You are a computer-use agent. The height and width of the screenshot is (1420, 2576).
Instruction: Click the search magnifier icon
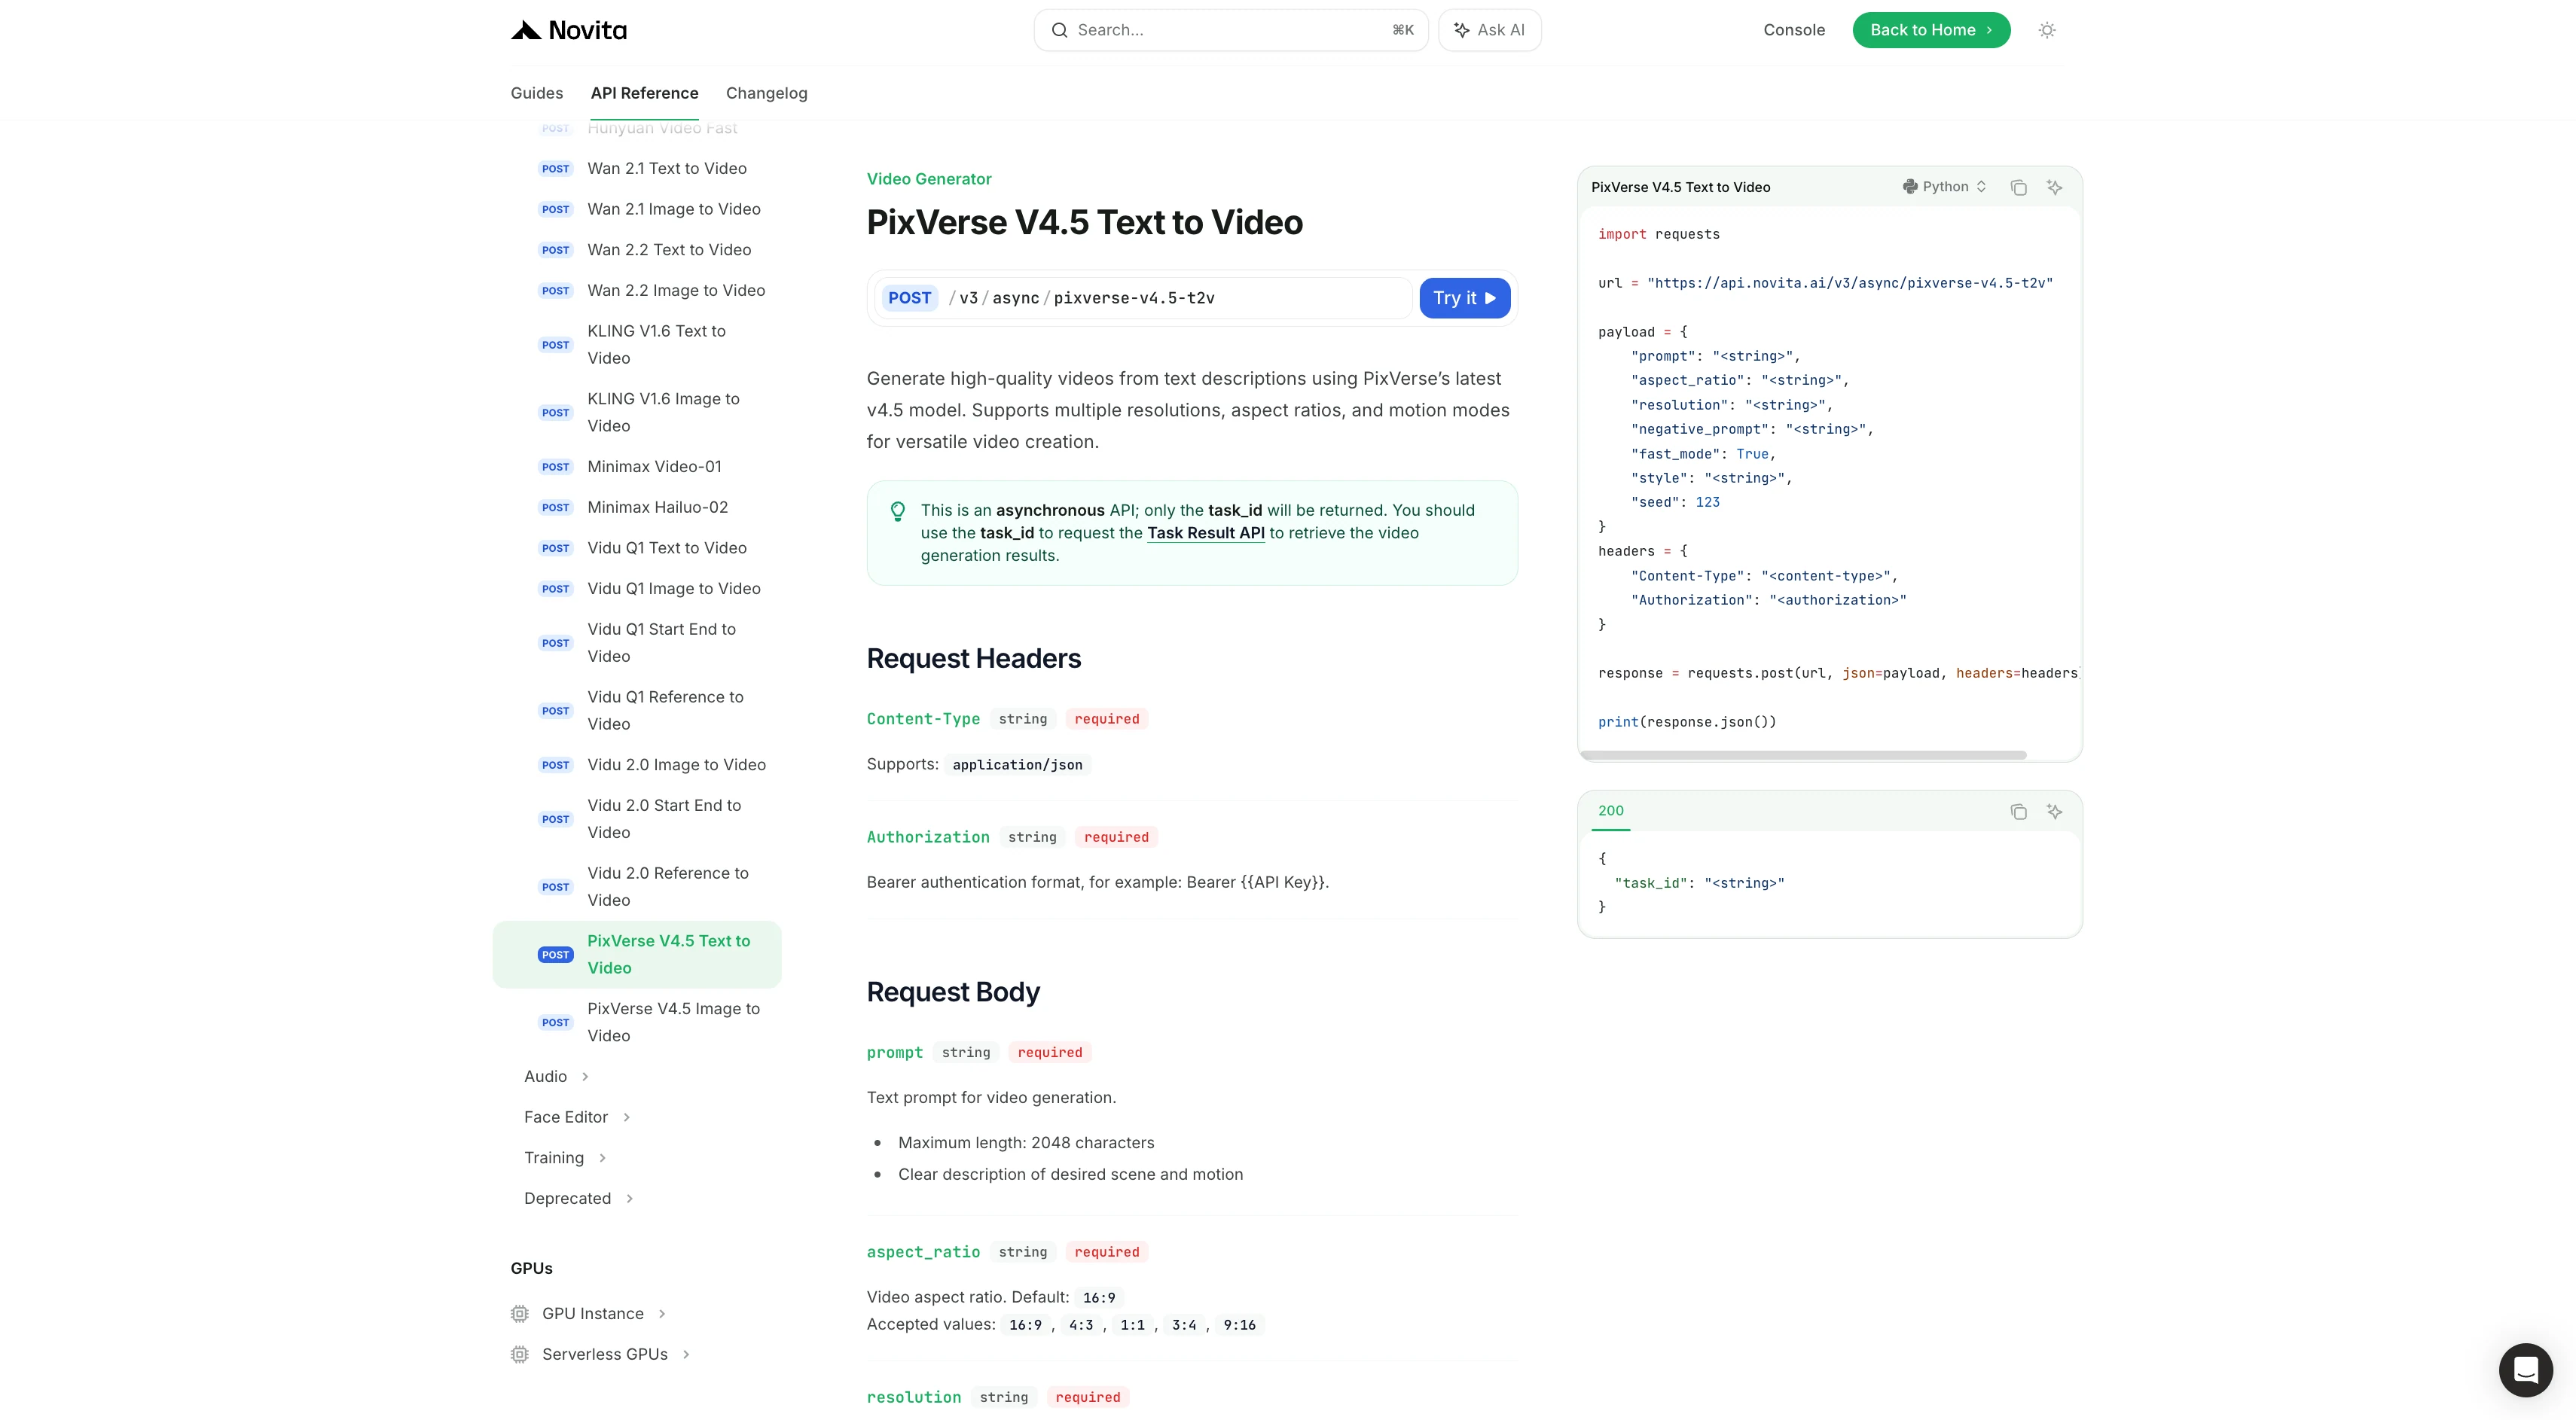coord(1059,30)
